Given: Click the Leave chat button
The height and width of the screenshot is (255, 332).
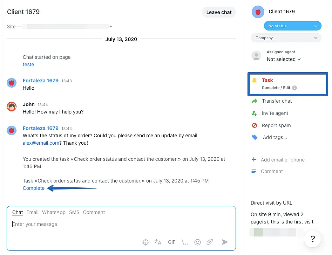Looking at the screenshot, I should click(219, 12).
